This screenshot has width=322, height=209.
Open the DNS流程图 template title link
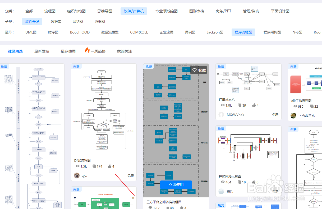[x=83, y=160]
